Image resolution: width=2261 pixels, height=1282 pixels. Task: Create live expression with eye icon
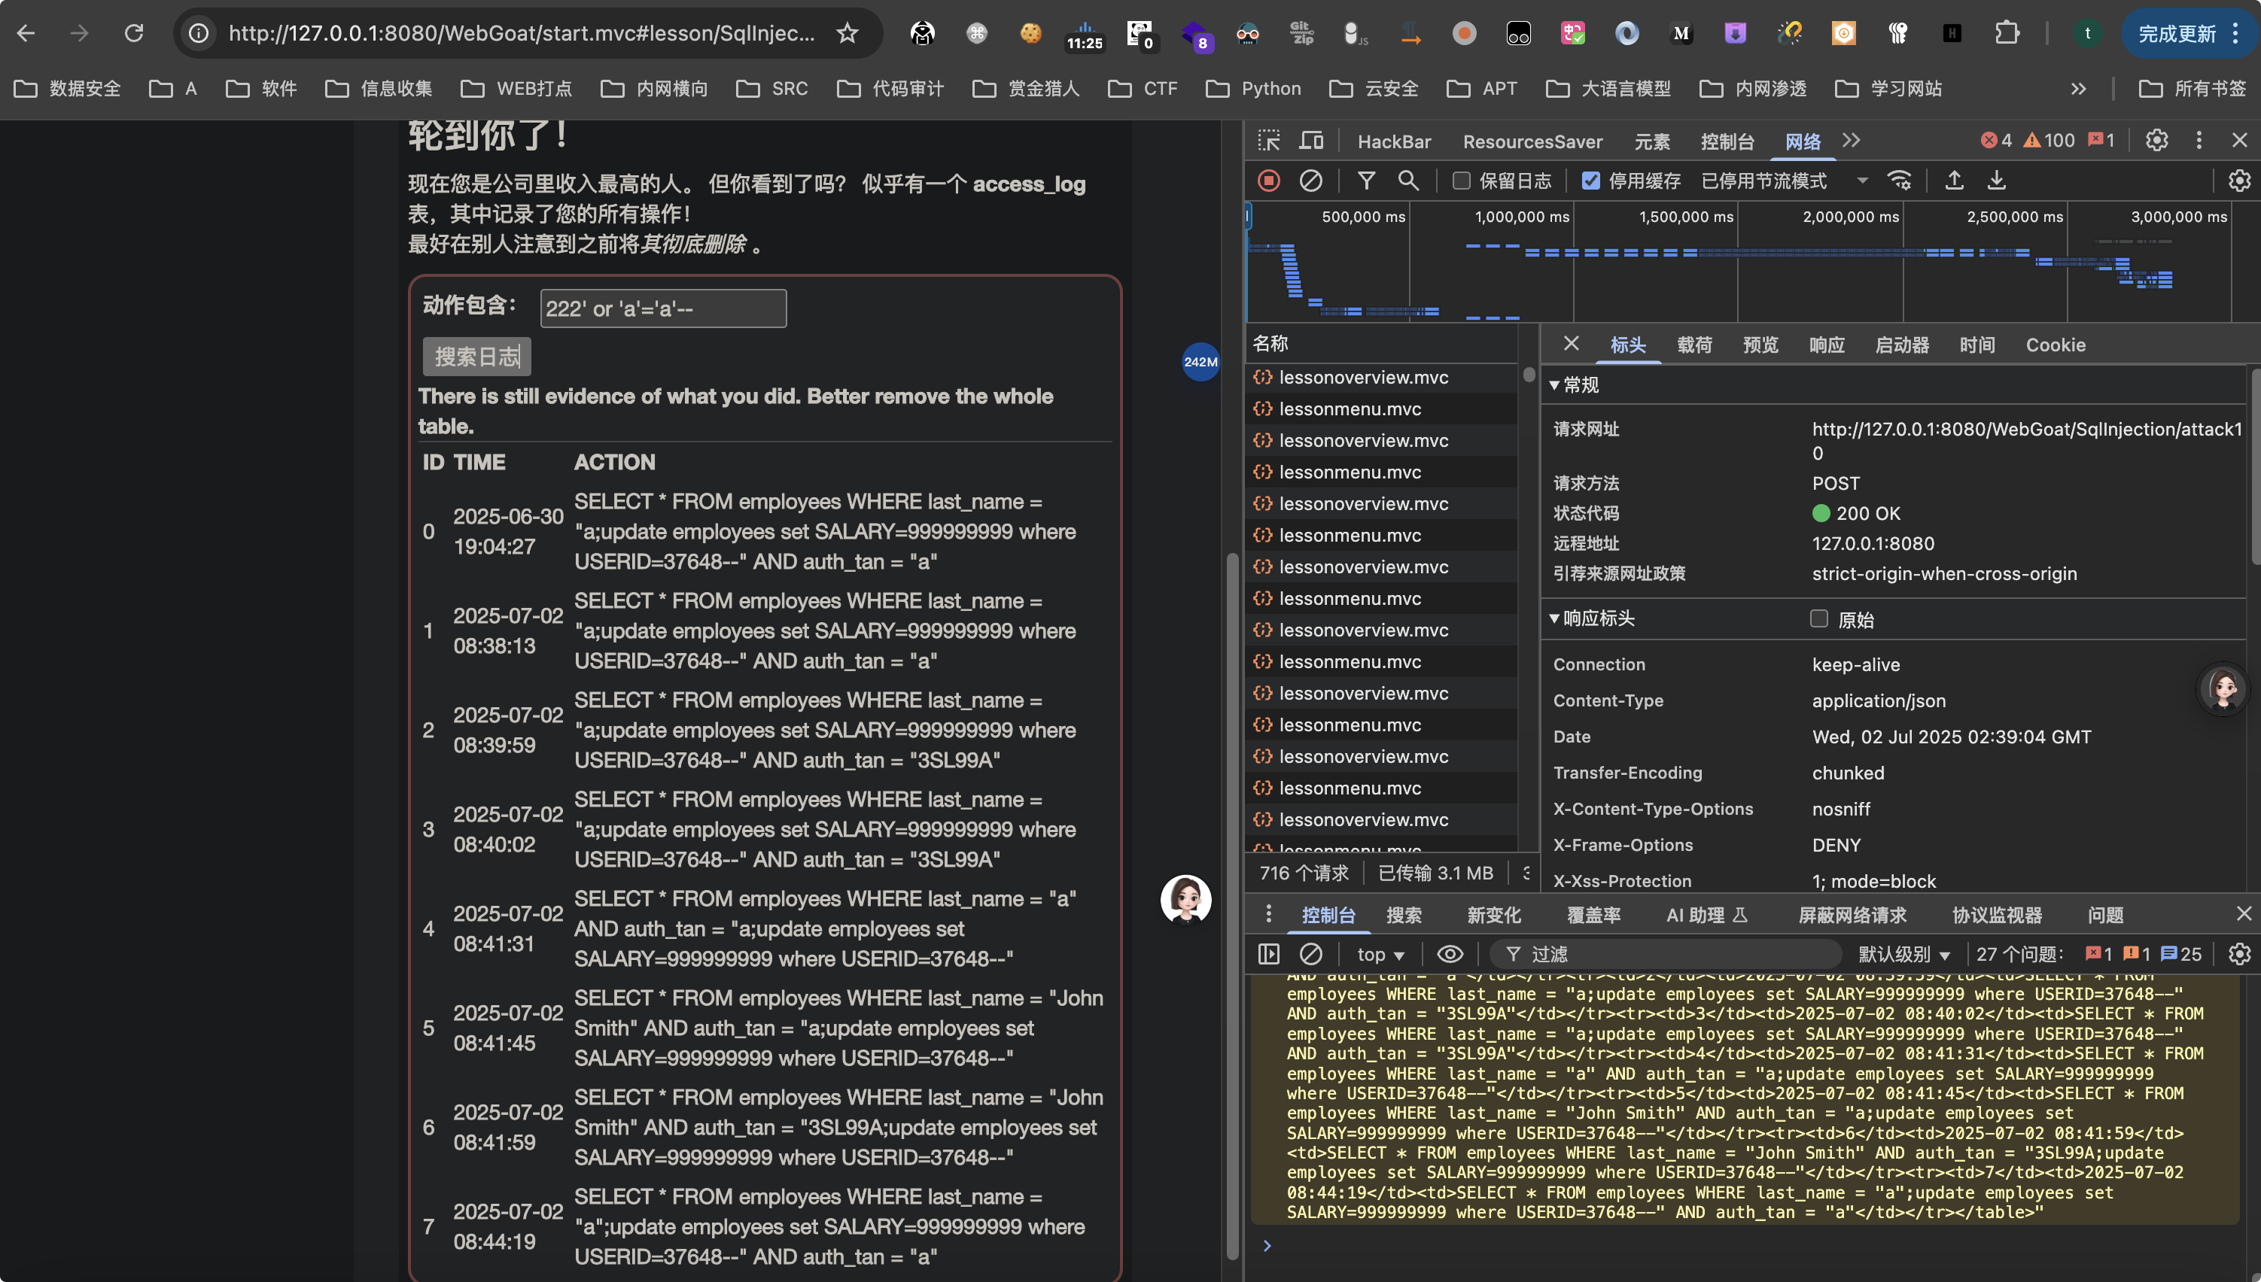[x=1450, y=953]
